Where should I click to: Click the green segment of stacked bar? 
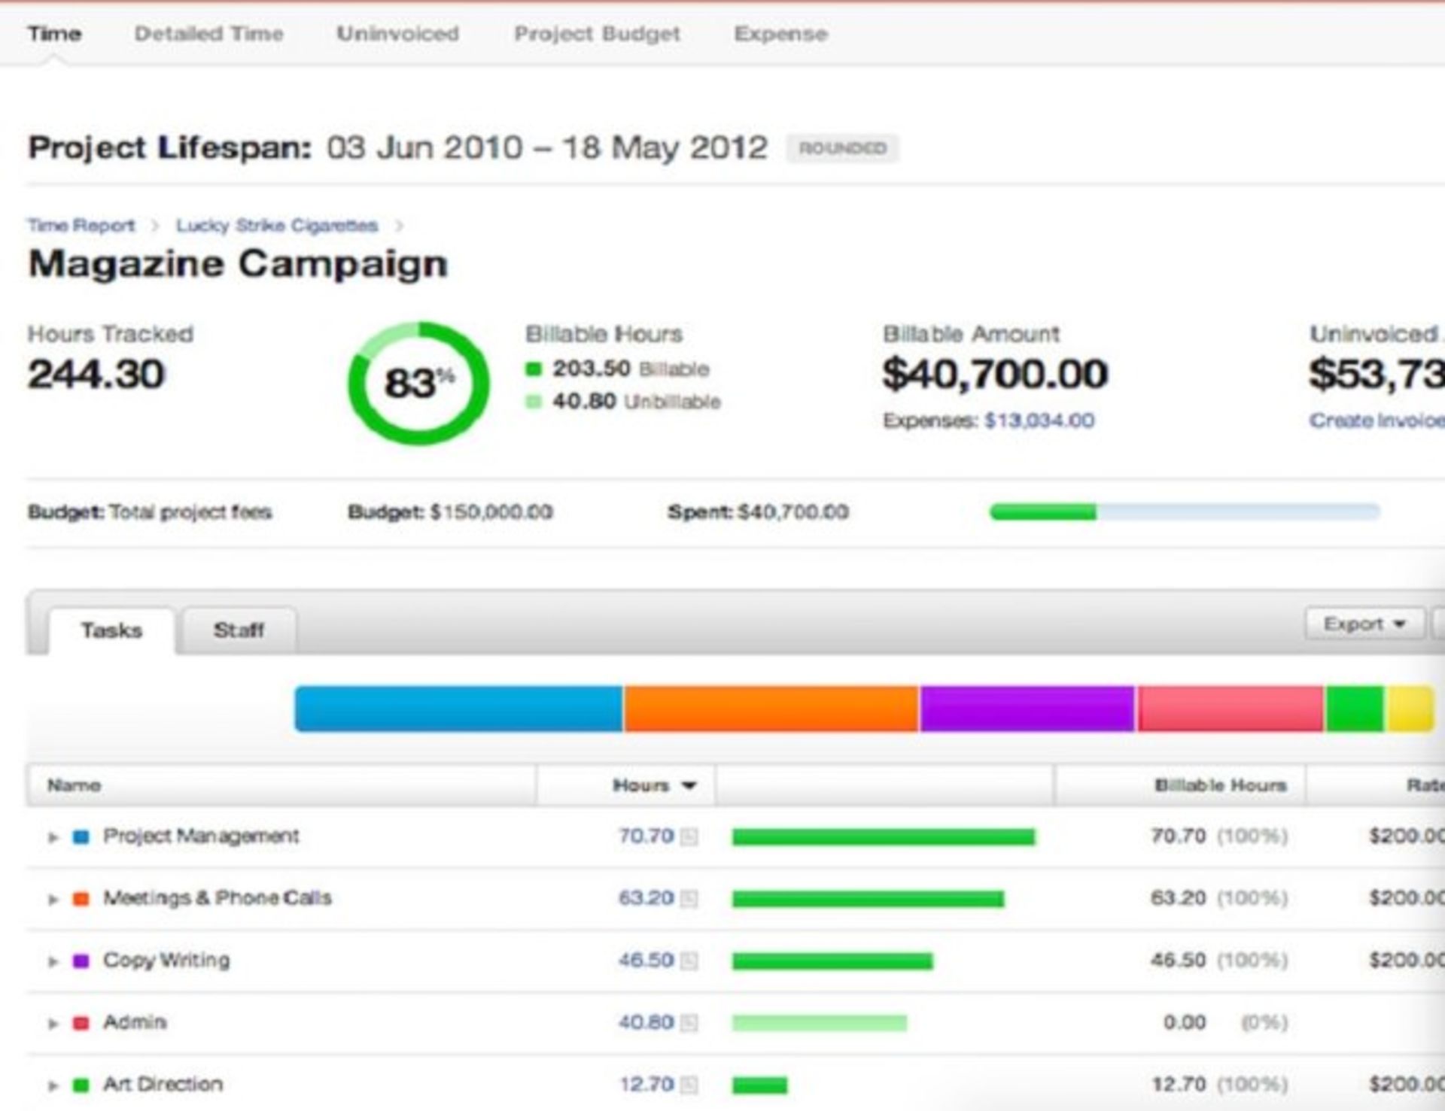click(1355, 709)
